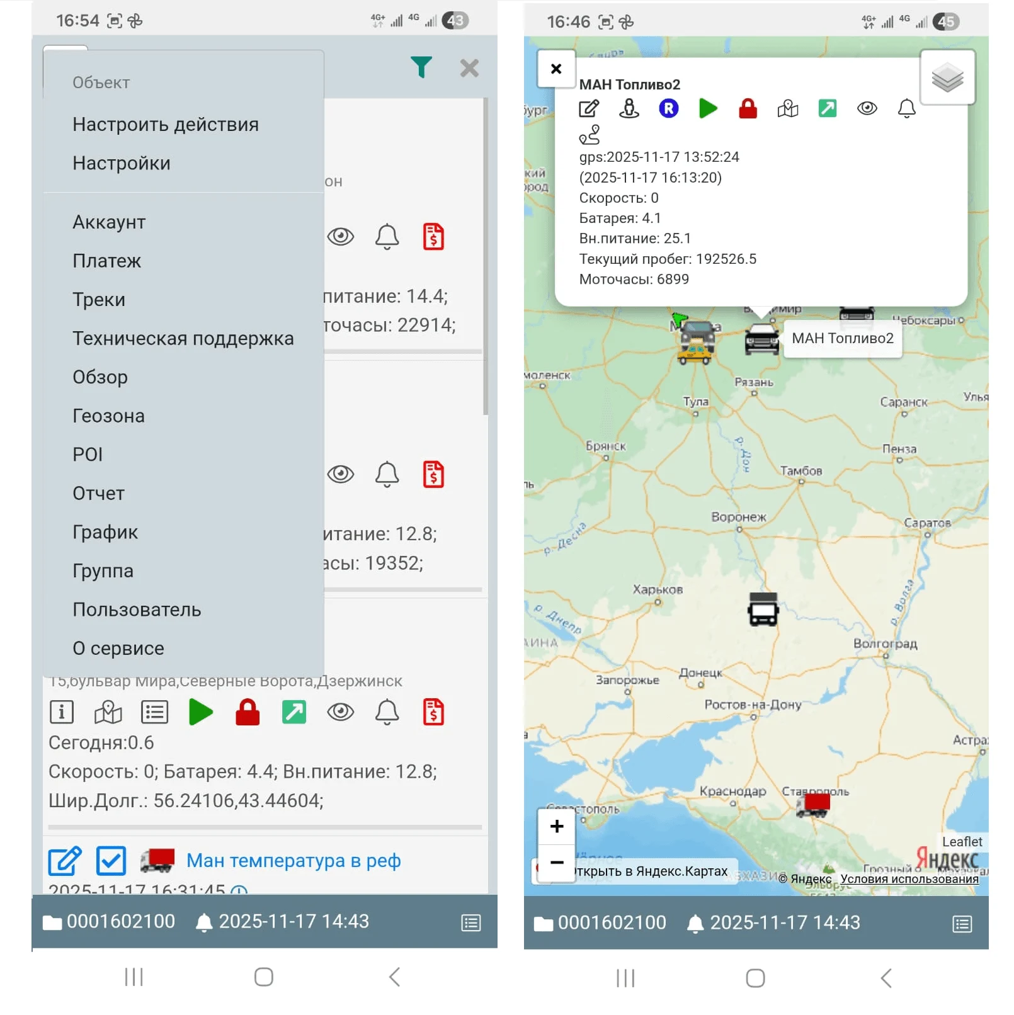Click the red lock icon in МАН Топливо2 popup
The image size is (1014, 1015).
(748, 109)
